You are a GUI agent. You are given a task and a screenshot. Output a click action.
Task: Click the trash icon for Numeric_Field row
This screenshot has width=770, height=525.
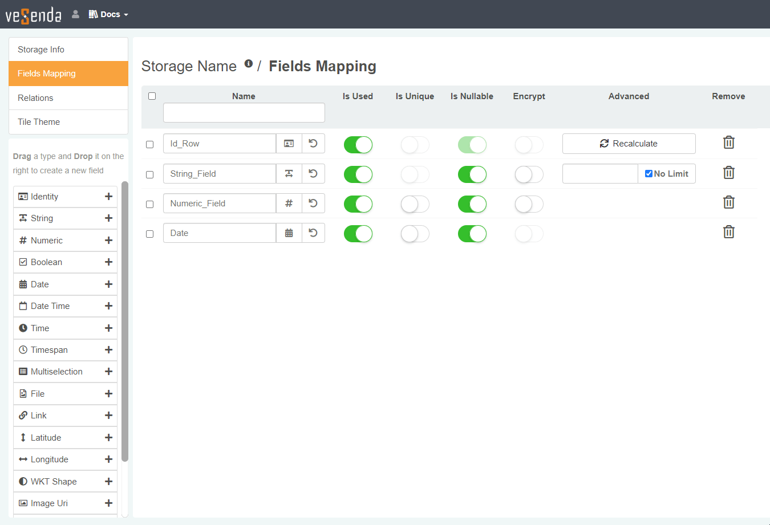tap(728, 202)
